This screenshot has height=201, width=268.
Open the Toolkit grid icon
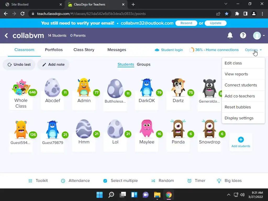click(x=30, y=181)
